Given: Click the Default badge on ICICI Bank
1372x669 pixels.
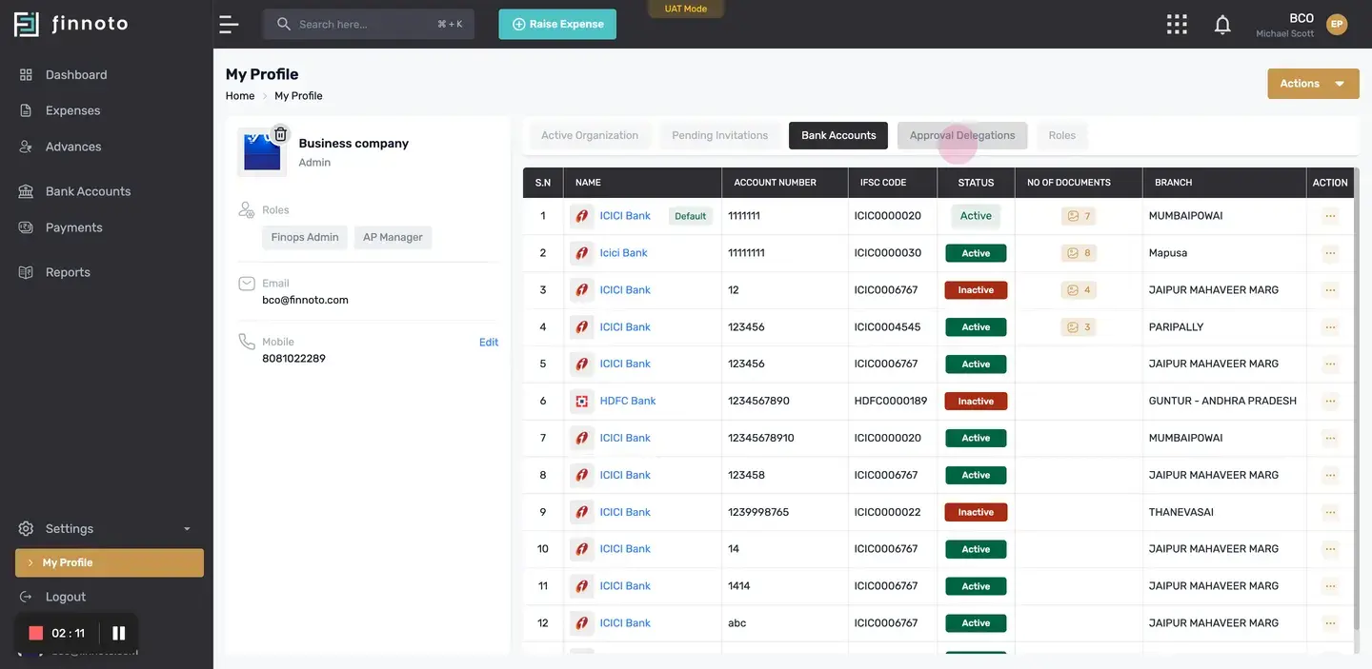Looking at the screenshot, I should tap(691, 216).
